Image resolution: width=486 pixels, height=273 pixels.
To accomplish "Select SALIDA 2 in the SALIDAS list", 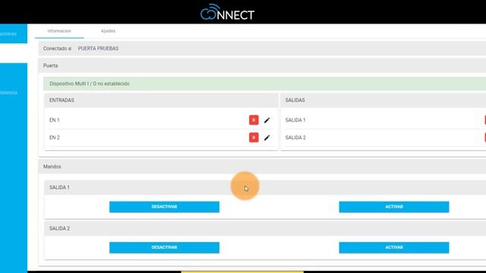I will pyautogui.click(x=295, y=137).
